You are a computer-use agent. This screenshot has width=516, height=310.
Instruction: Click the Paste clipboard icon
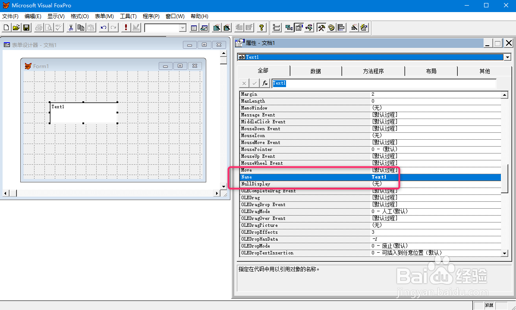click(91, 28)
